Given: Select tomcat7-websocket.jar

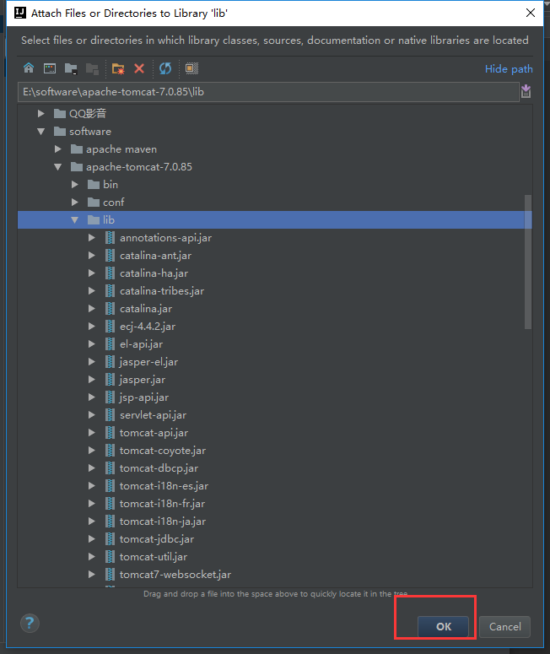Looking at the screenshot, I should (x=175, y=575).
